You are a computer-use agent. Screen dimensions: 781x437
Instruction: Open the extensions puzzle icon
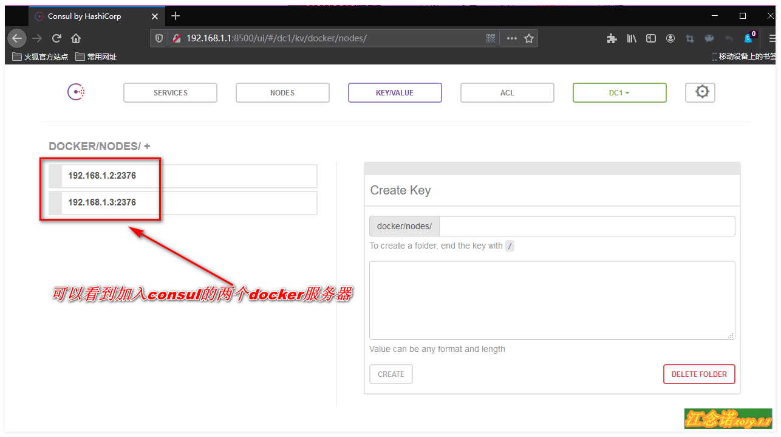click(x=612, y=38)
